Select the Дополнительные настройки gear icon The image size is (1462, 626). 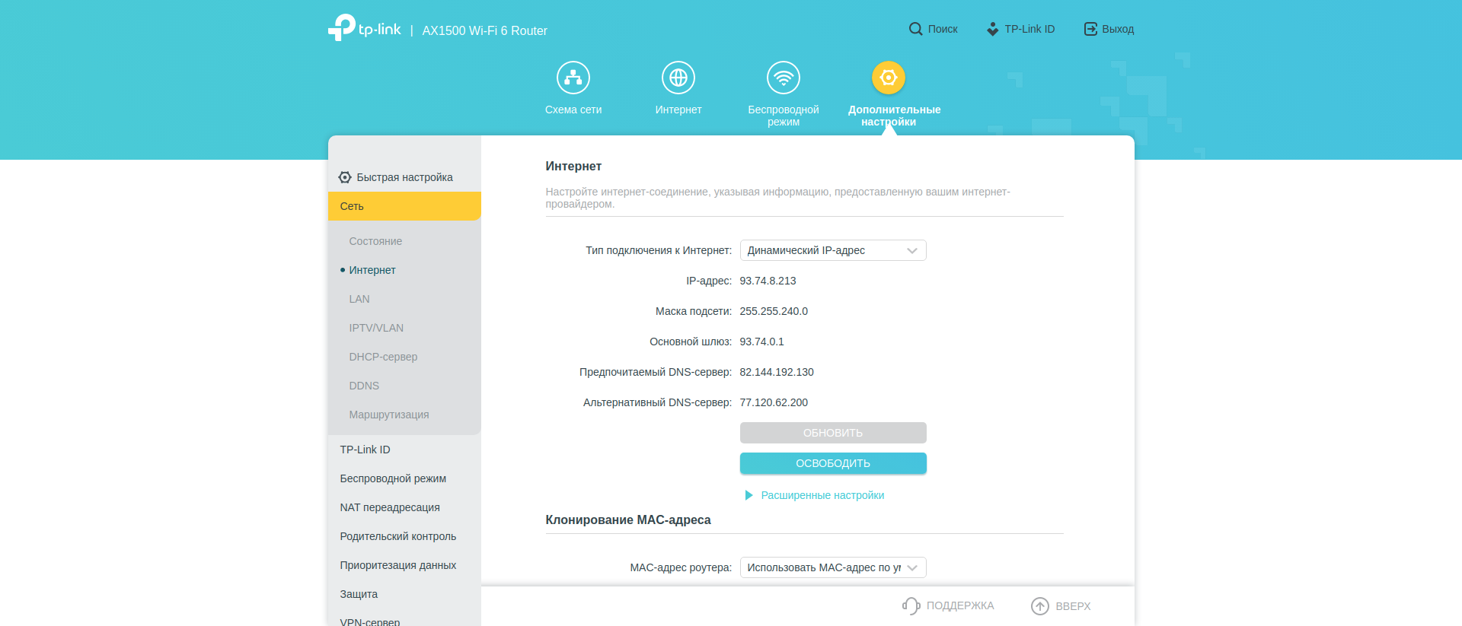[x=888, y=78]
